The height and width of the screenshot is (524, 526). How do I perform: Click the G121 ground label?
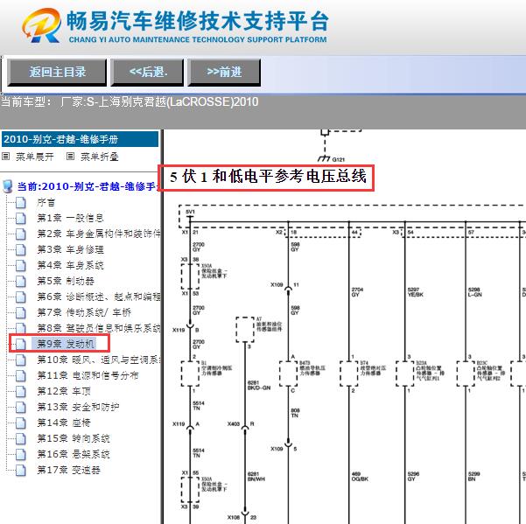pyautogui.click(x=338, y=159)
